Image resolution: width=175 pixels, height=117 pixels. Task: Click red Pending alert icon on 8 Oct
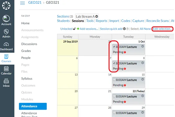point(125,69)
